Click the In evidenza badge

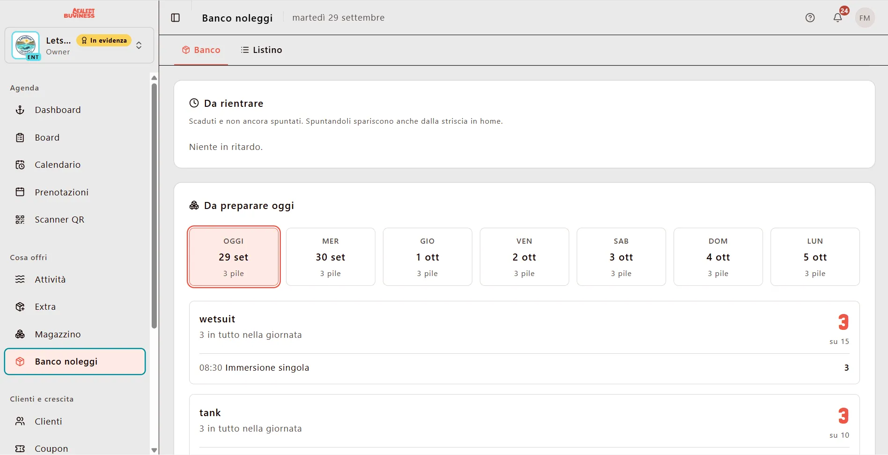104,41
